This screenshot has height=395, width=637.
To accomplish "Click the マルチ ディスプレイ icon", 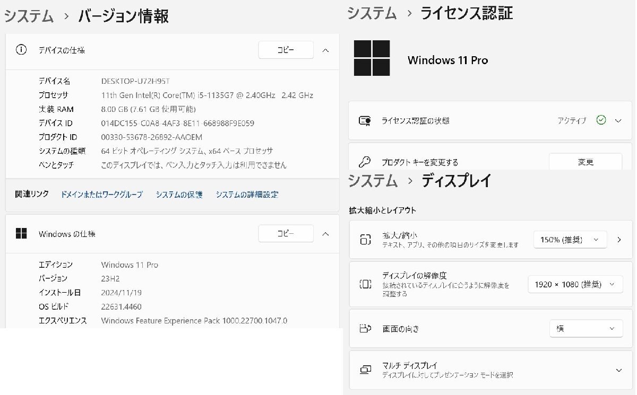I will 365,370.
